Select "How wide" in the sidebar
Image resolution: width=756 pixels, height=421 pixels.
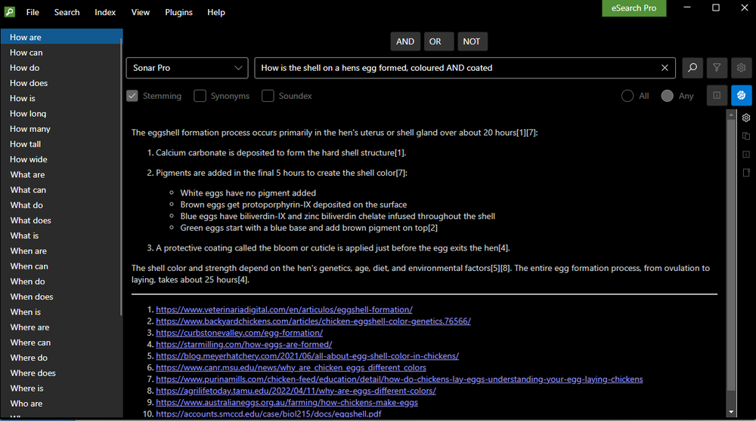[61, 159]
